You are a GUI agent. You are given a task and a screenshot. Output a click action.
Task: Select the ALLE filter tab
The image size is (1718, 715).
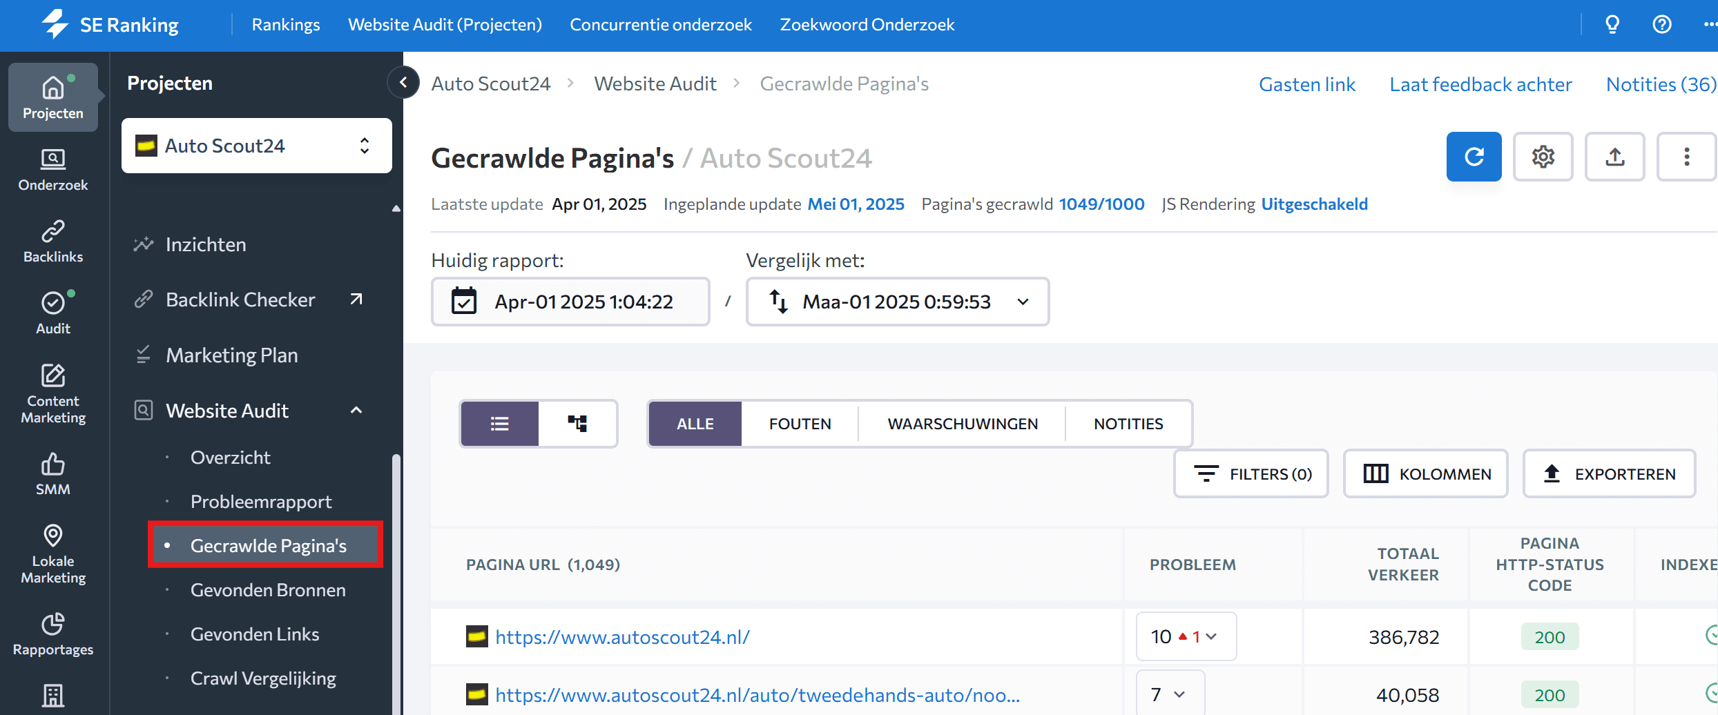(x=695, y=424)
